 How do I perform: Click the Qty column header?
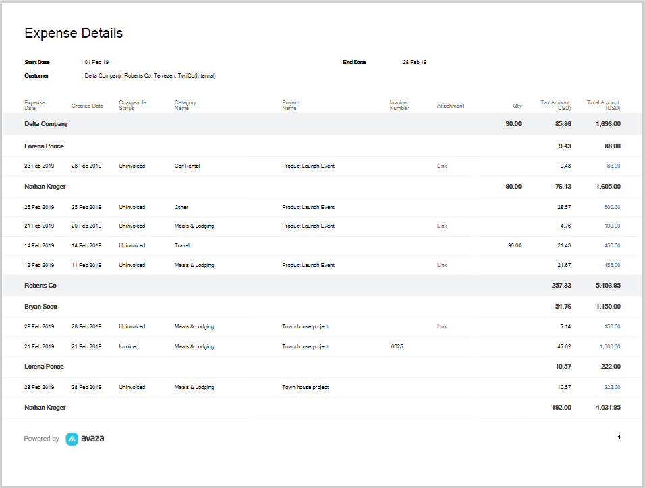[517, 106]
